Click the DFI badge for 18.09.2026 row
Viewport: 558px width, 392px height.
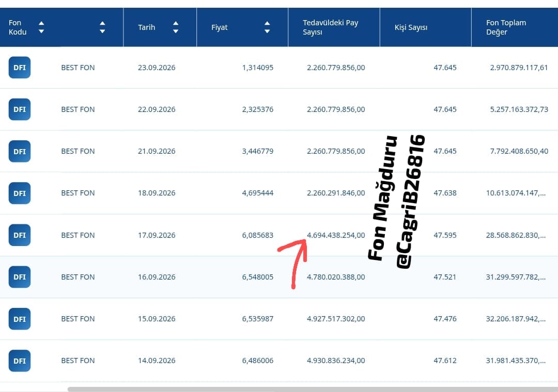pos(20,193)
